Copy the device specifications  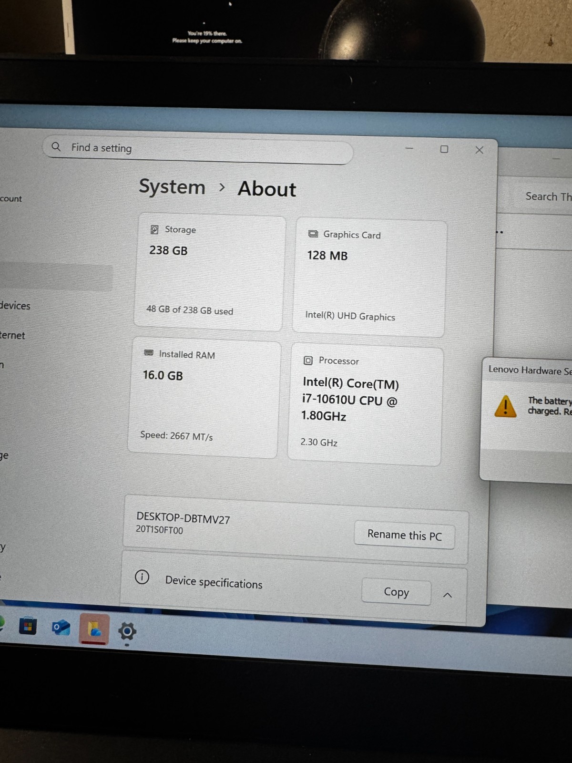396,592
